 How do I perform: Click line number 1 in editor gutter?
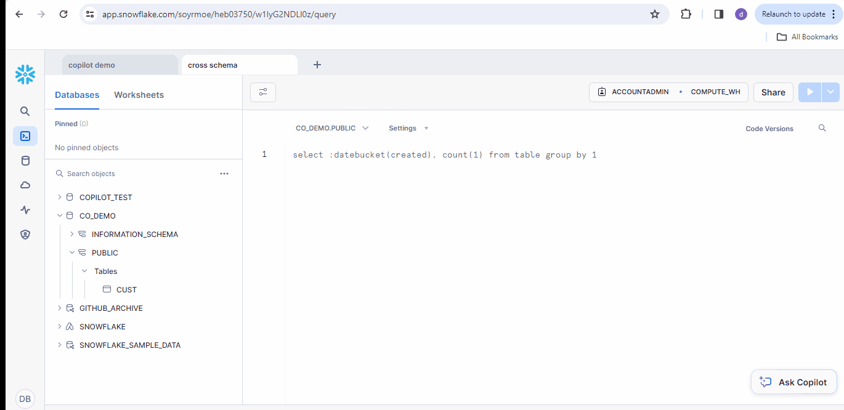click(x=264, y=155)
